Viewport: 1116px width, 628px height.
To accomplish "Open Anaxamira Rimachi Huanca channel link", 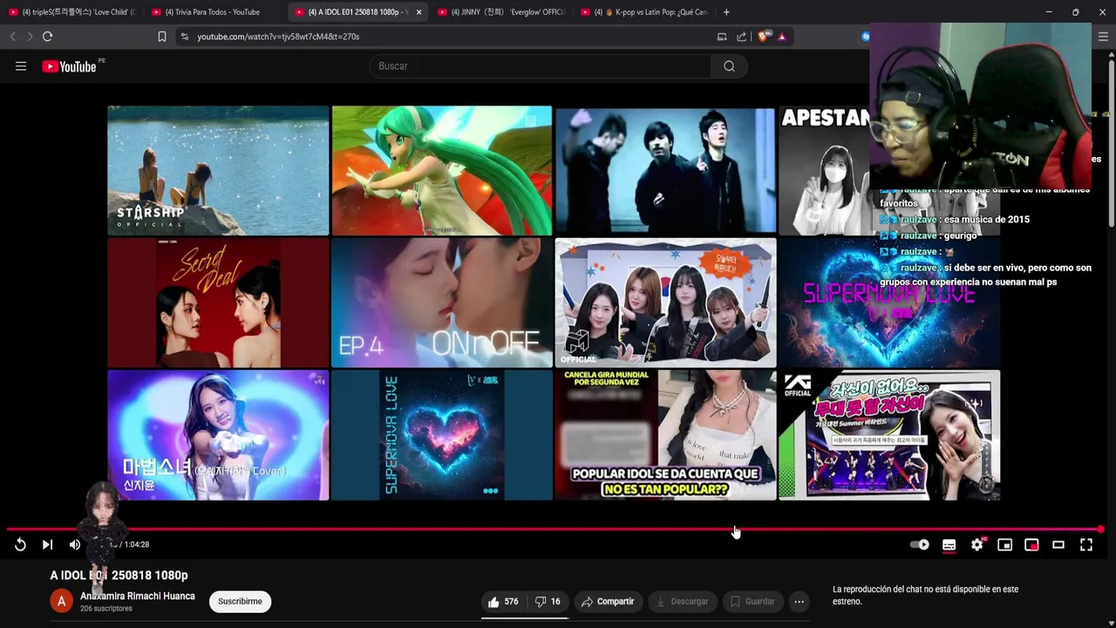I will 138,597.
